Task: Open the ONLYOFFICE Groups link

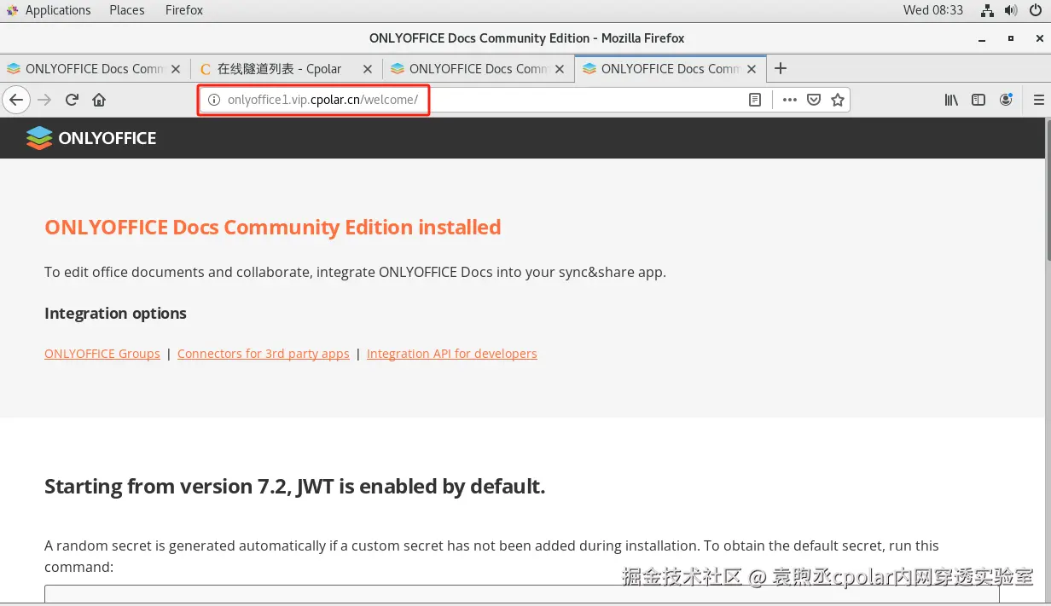Action: pyautogui.click(x=102, y=354)
